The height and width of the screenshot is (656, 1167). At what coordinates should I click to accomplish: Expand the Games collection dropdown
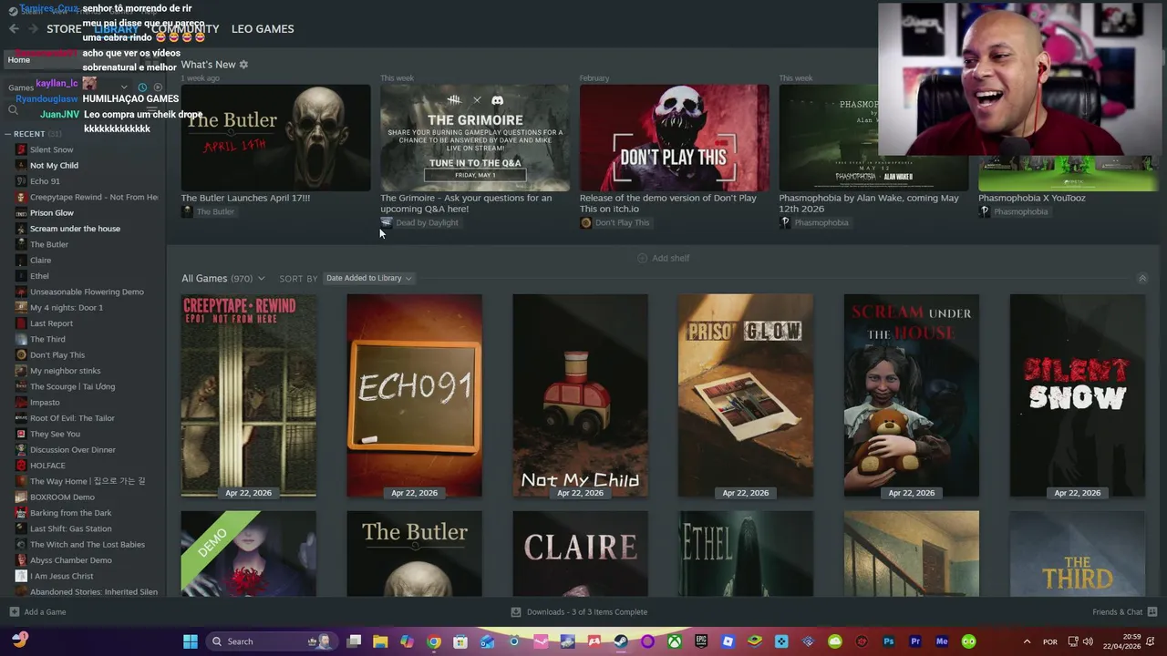pos(124,87)
